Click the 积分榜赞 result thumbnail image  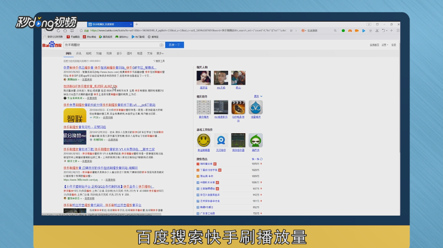pos(75,137)
